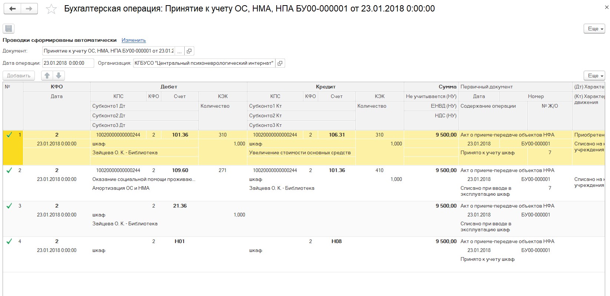Click the № Ж/О column header
610x296 pixels.
550,115
